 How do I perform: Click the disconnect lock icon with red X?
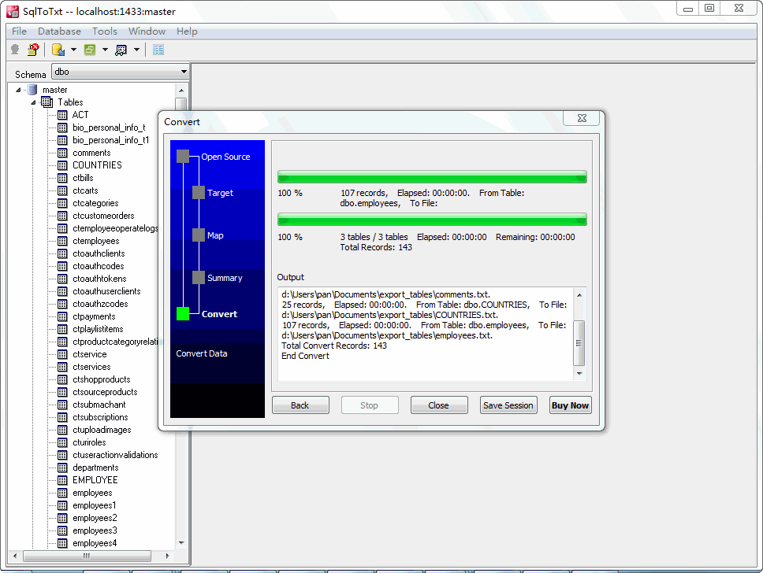(33, 50)
